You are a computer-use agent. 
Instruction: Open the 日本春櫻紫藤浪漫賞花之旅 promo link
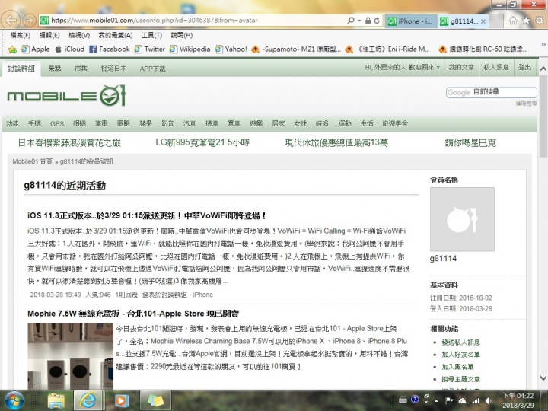point(69,142)
